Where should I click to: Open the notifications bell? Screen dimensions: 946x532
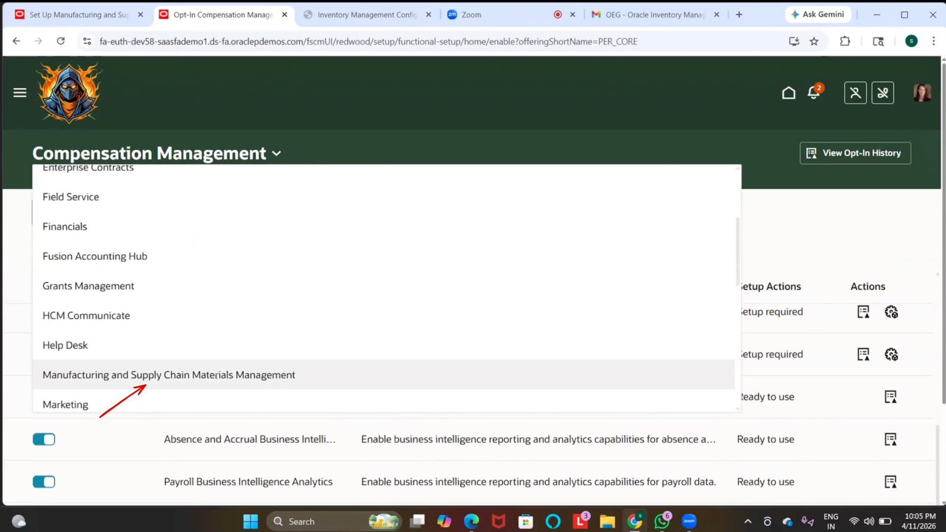coord(814,92)
